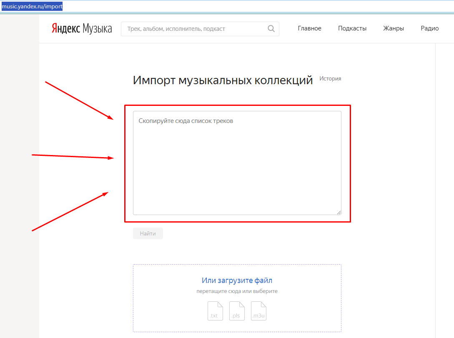Viewport: 454px width, 338px height.
Task: Click the search magnifier icon
Action: (271, 28)
